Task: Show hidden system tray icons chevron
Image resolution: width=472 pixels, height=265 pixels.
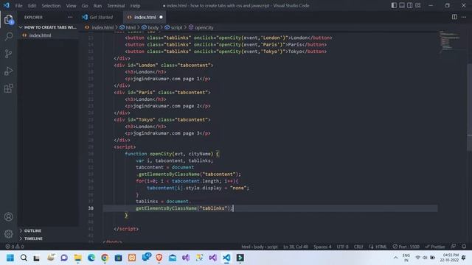Action: (x=395, y=258)
